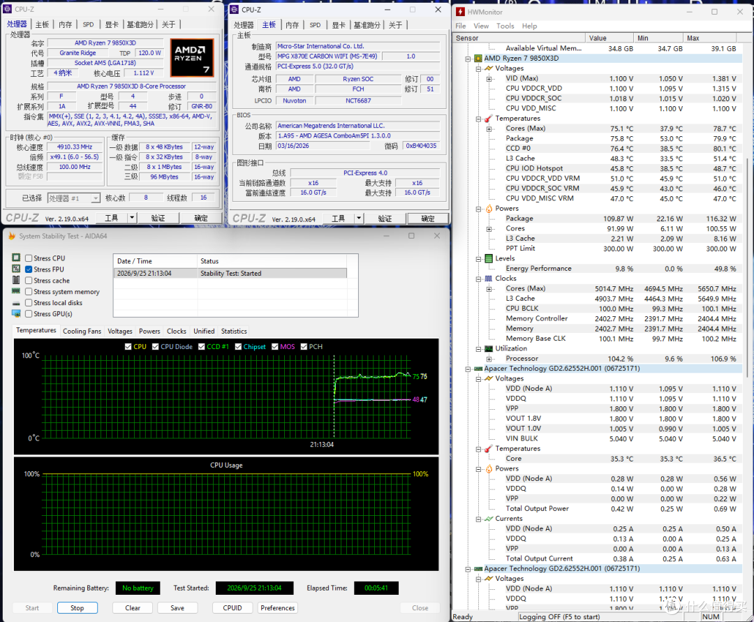Click the Utilization icon in HWMonitor tree

[489, 348]
